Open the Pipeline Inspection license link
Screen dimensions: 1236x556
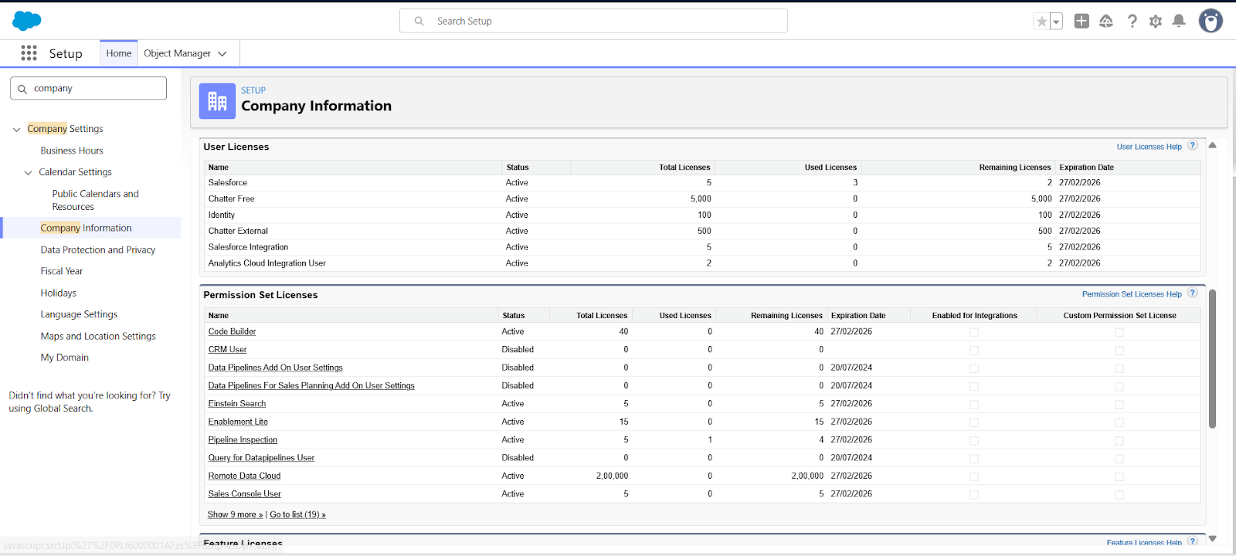(243, 440)
